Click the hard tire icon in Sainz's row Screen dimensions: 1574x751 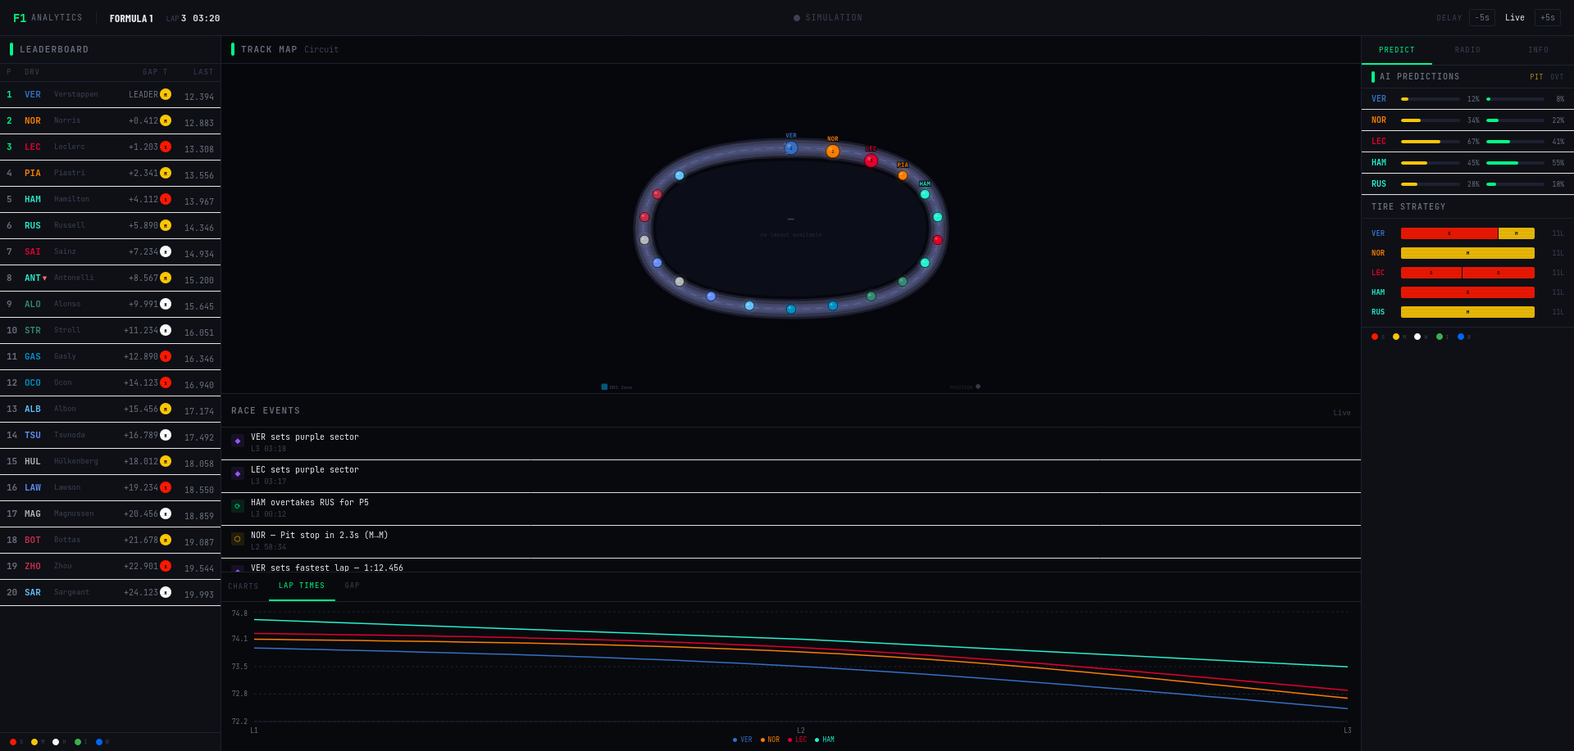[x=166, y=251]
